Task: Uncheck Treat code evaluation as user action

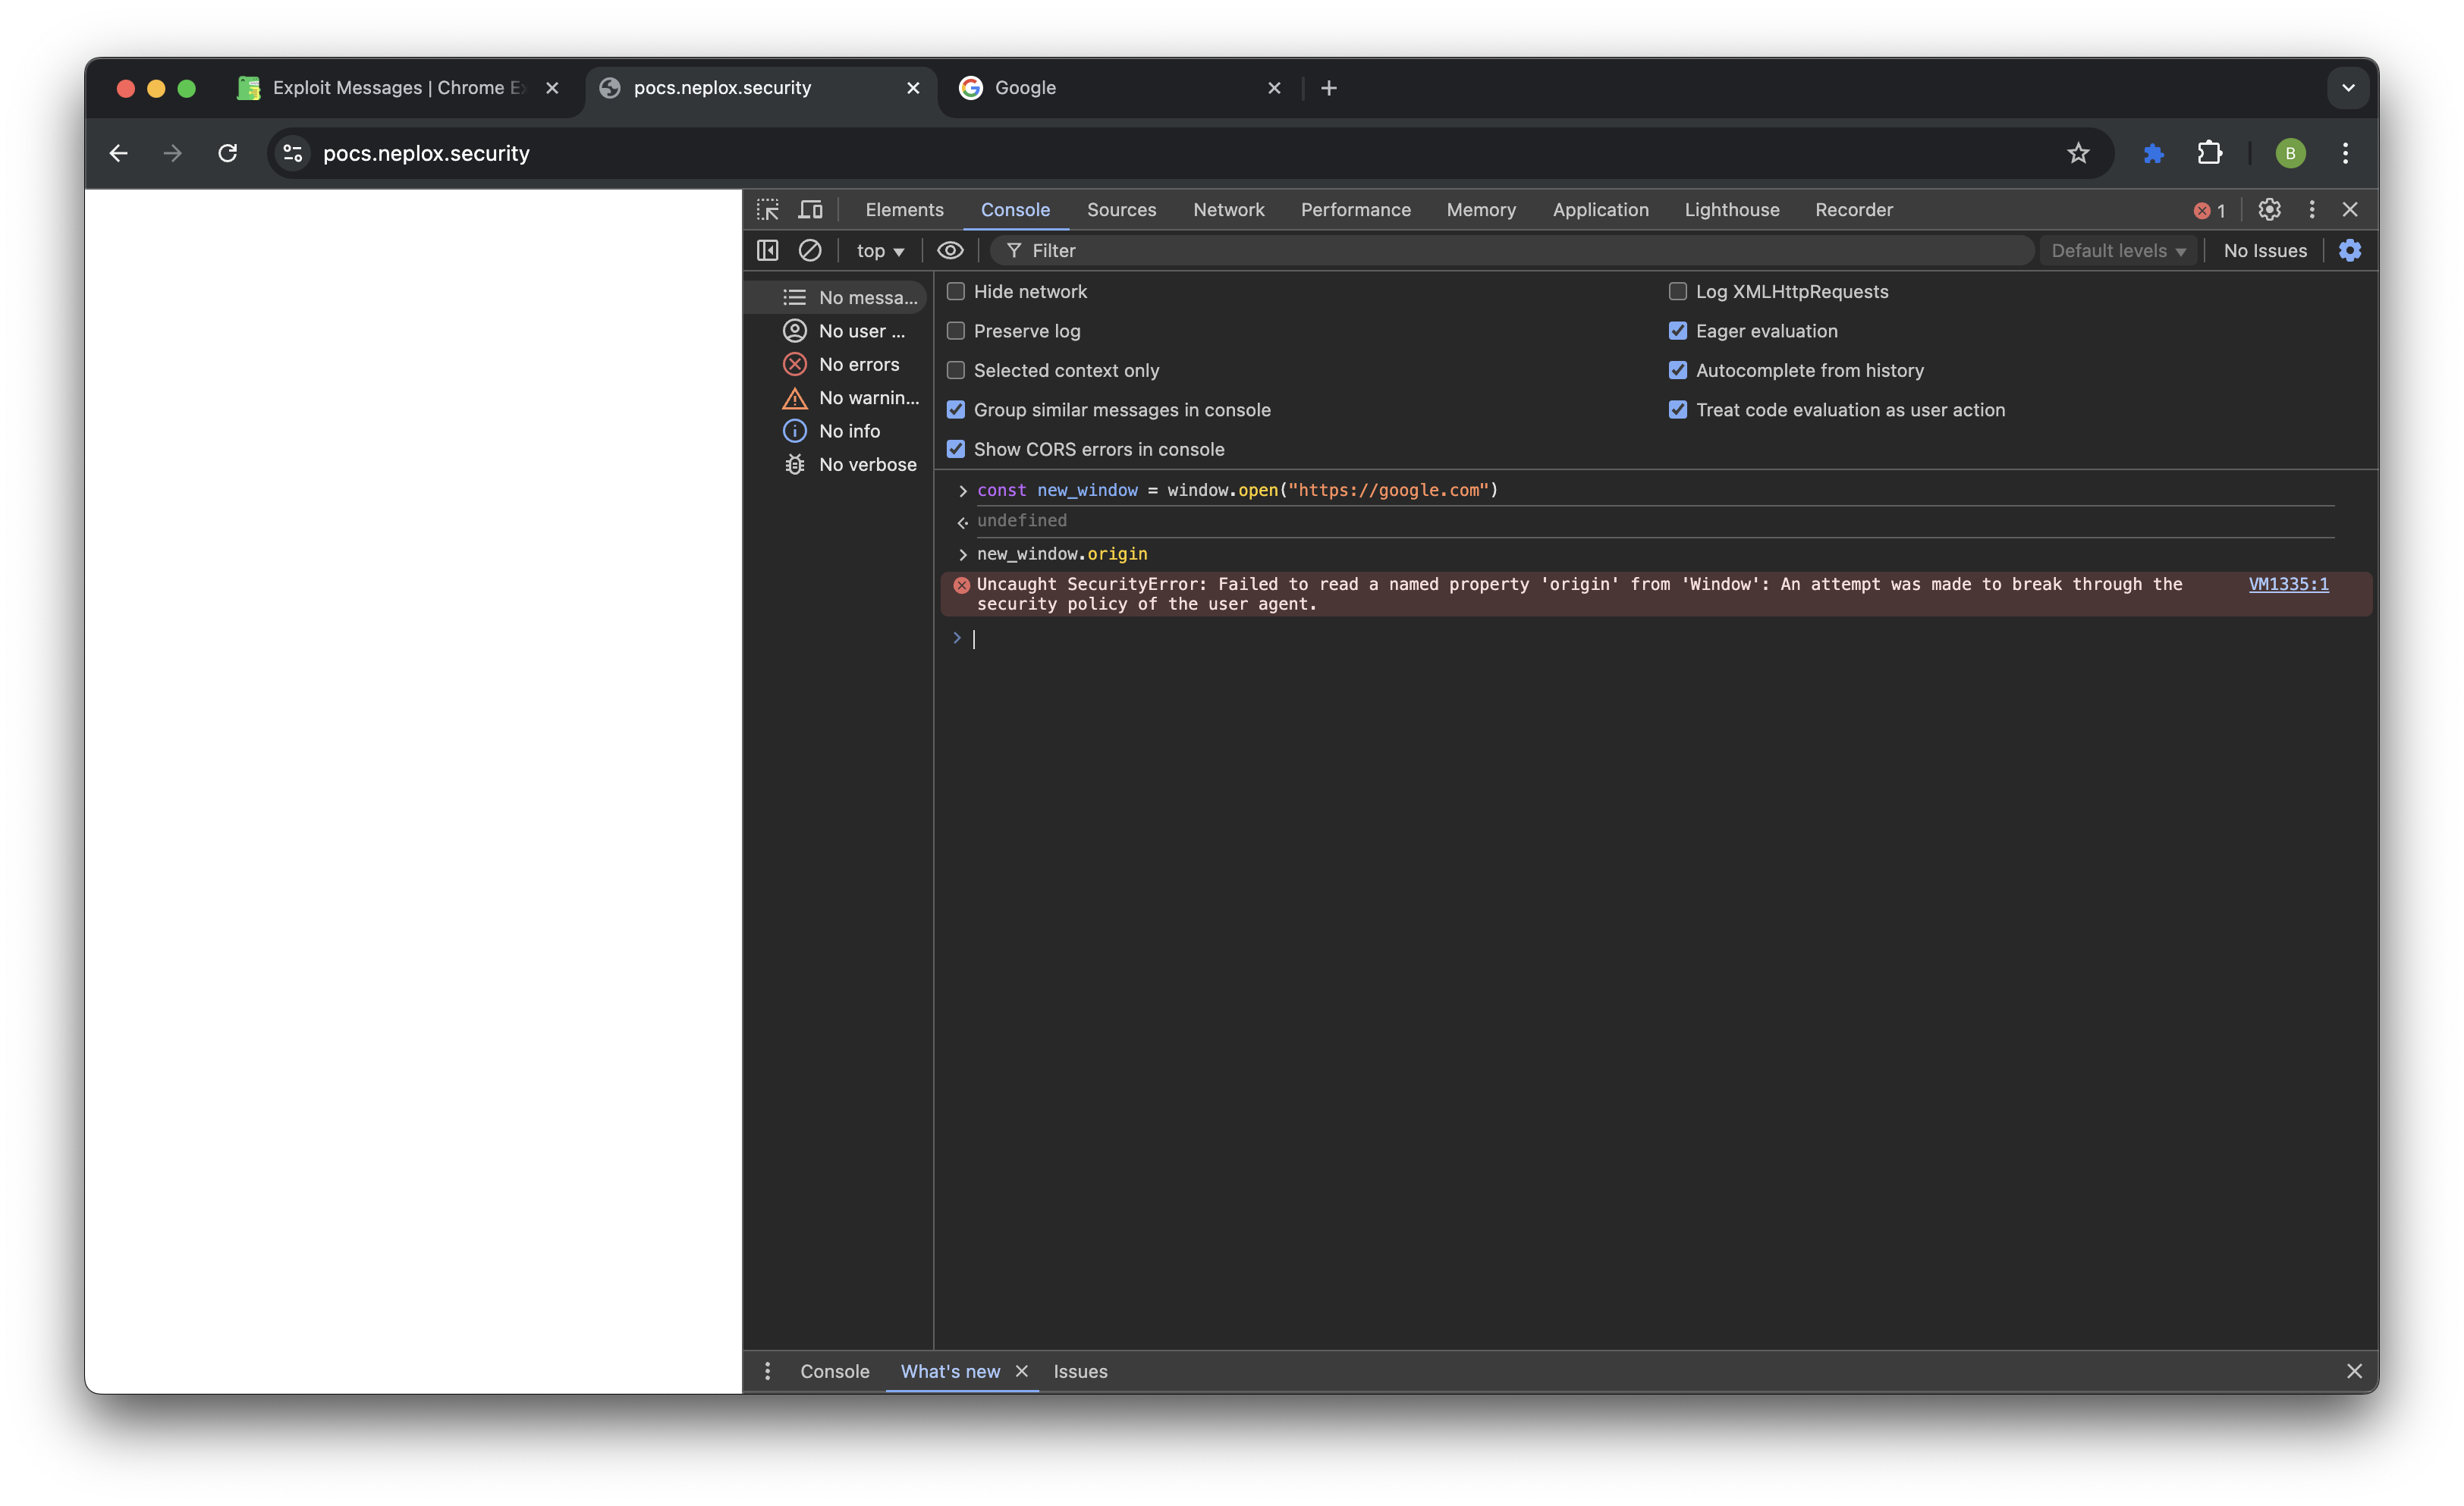Action: click(1678, 409)
